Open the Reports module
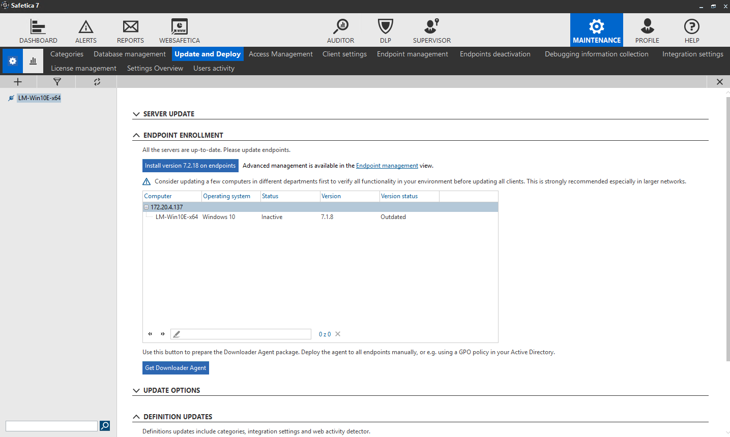 click(131, 30)
